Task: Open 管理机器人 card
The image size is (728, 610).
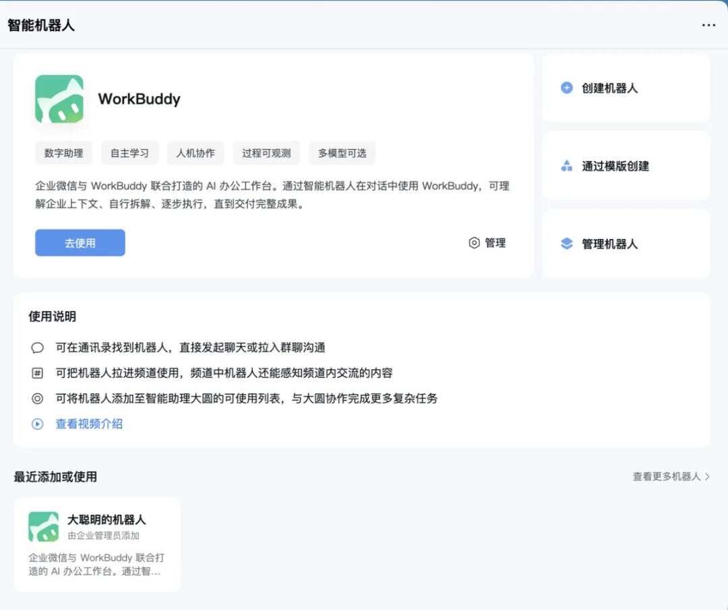Action: 626,244
